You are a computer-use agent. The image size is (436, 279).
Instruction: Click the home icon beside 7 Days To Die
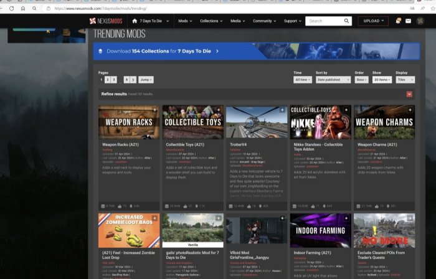[x=135, y=21]
